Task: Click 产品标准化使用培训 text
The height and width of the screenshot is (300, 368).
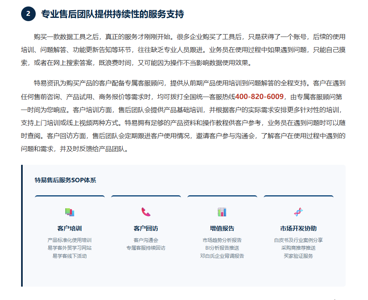Action: click(x=70, y=240)
